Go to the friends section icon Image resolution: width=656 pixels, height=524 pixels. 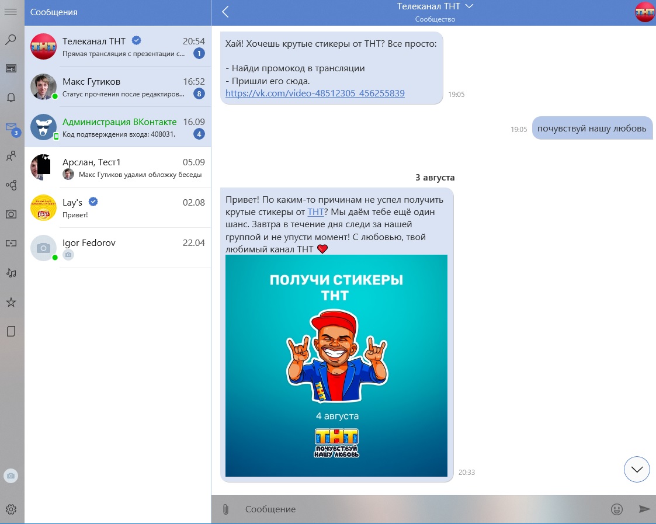(11, 156)
